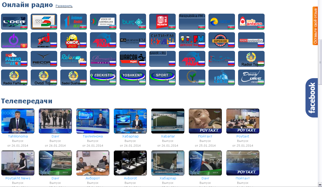
Task: Open the Пойтахт thumbnail from 25.01.2014
Action: [x=205, y=121]
